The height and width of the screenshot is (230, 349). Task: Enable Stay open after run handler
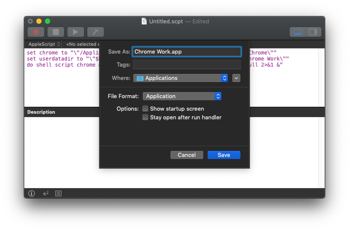145,117
